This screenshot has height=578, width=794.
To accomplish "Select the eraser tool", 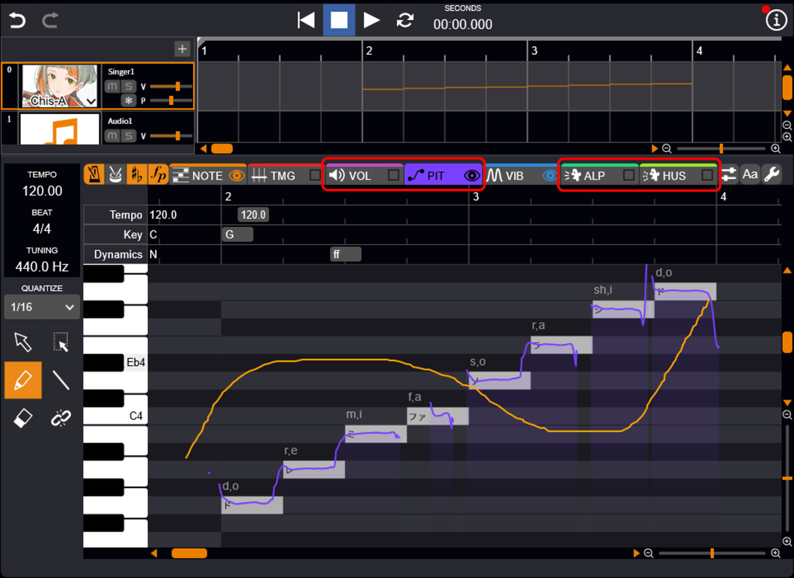I will [x=23, y=419].
